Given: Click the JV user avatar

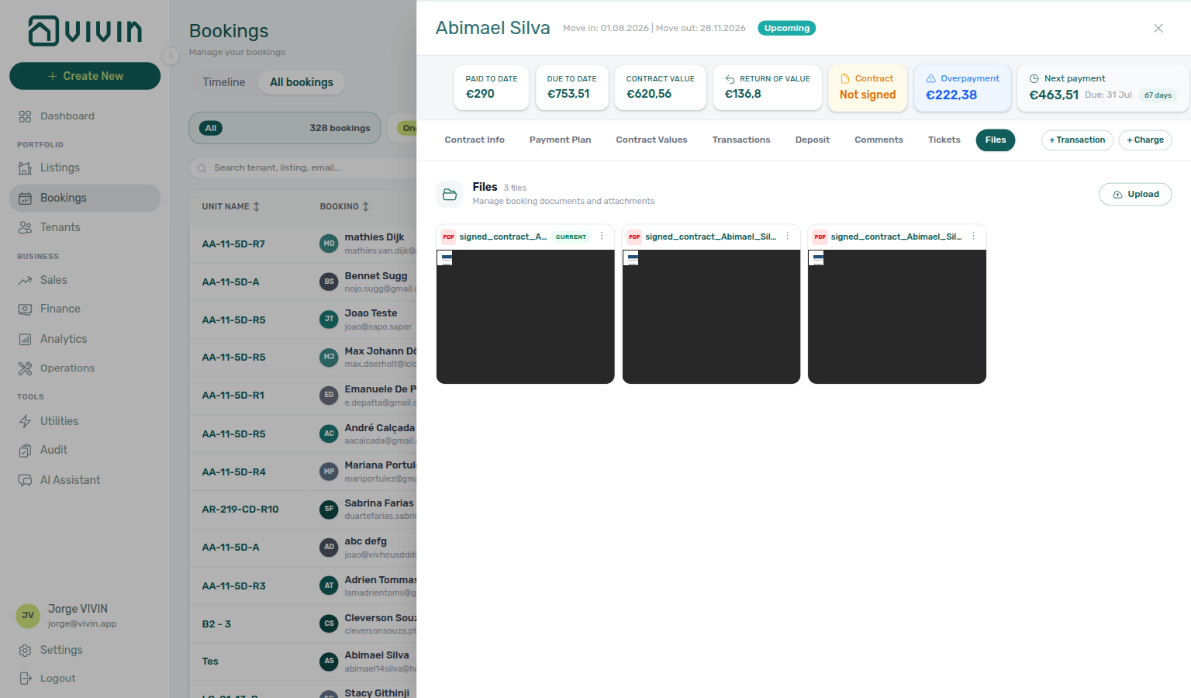Looking at the screenshot, I should pos(28,616).
